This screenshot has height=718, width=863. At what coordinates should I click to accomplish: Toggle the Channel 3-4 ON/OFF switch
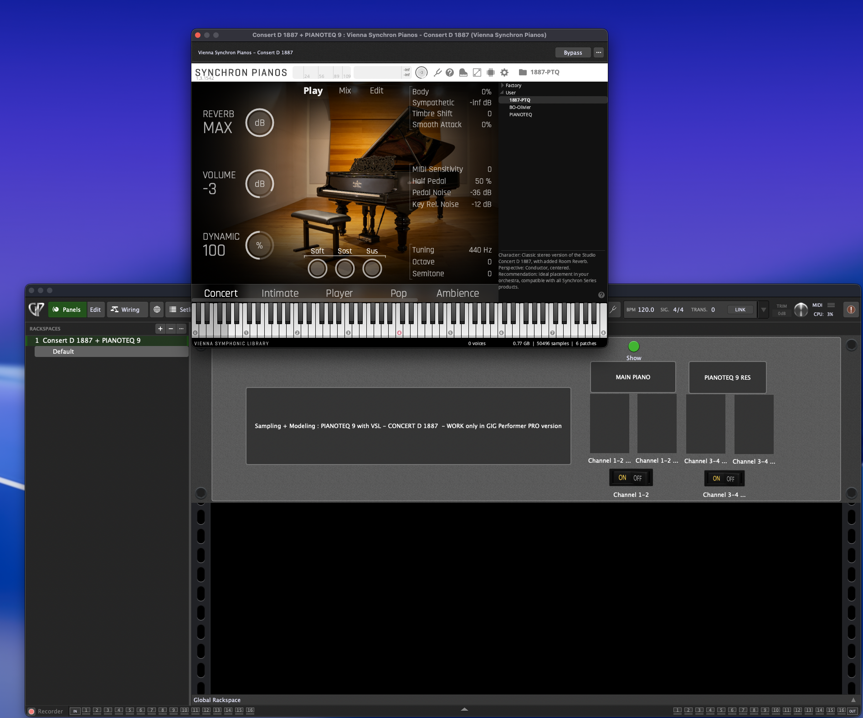[724, 478]
